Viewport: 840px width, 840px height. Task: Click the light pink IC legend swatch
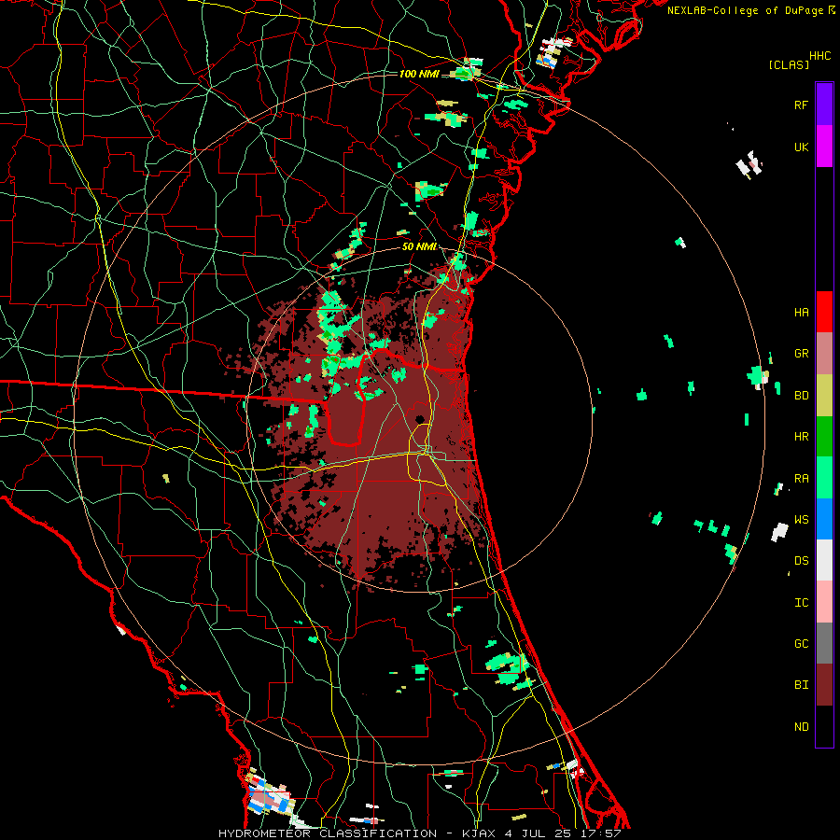824,602
